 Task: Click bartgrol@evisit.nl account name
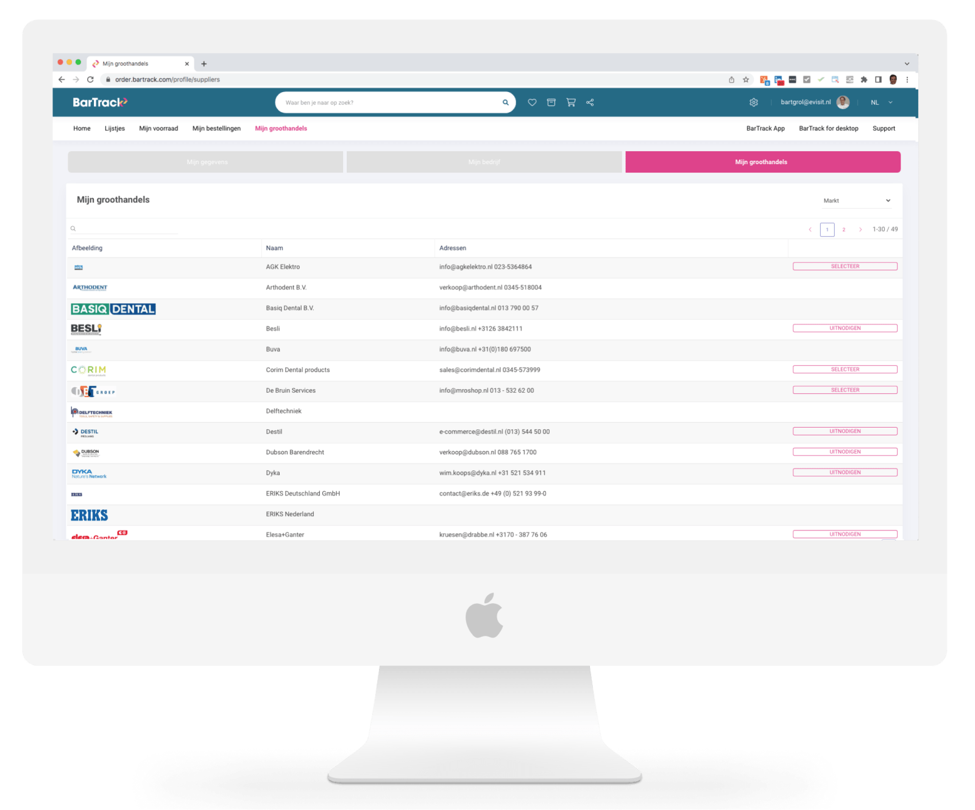pos(806,102)
